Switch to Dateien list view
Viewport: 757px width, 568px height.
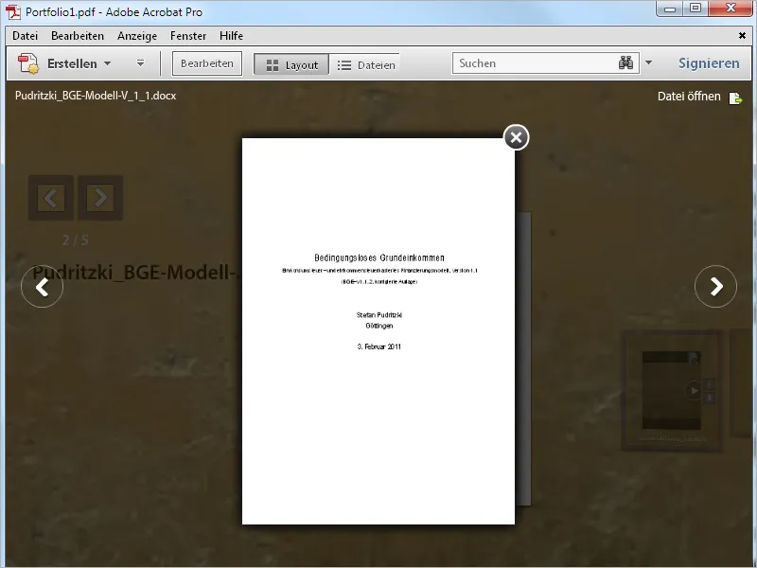click(365, 64)
